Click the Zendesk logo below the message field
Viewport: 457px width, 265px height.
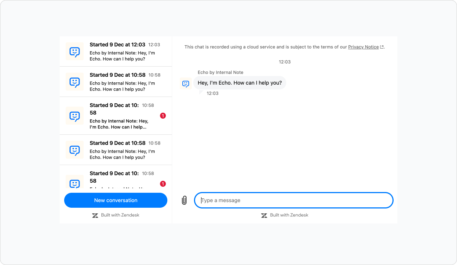coord(264,215)
